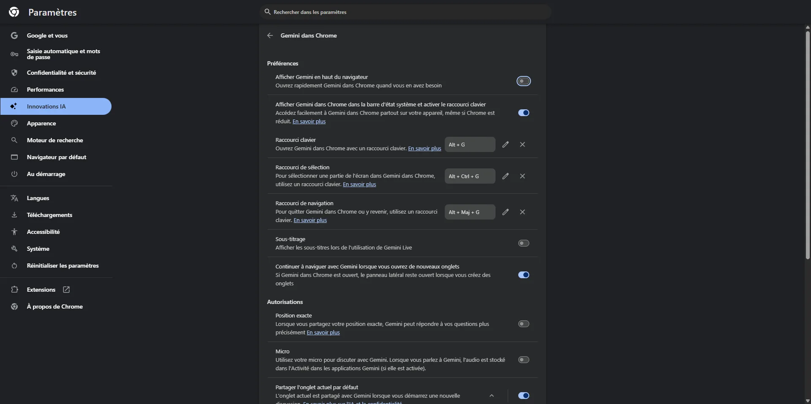This screenshot has height=404, width=811.
Task: Open Saisie automatique et mots de passe
Action: pyautogui.click(x=56, y=54)
